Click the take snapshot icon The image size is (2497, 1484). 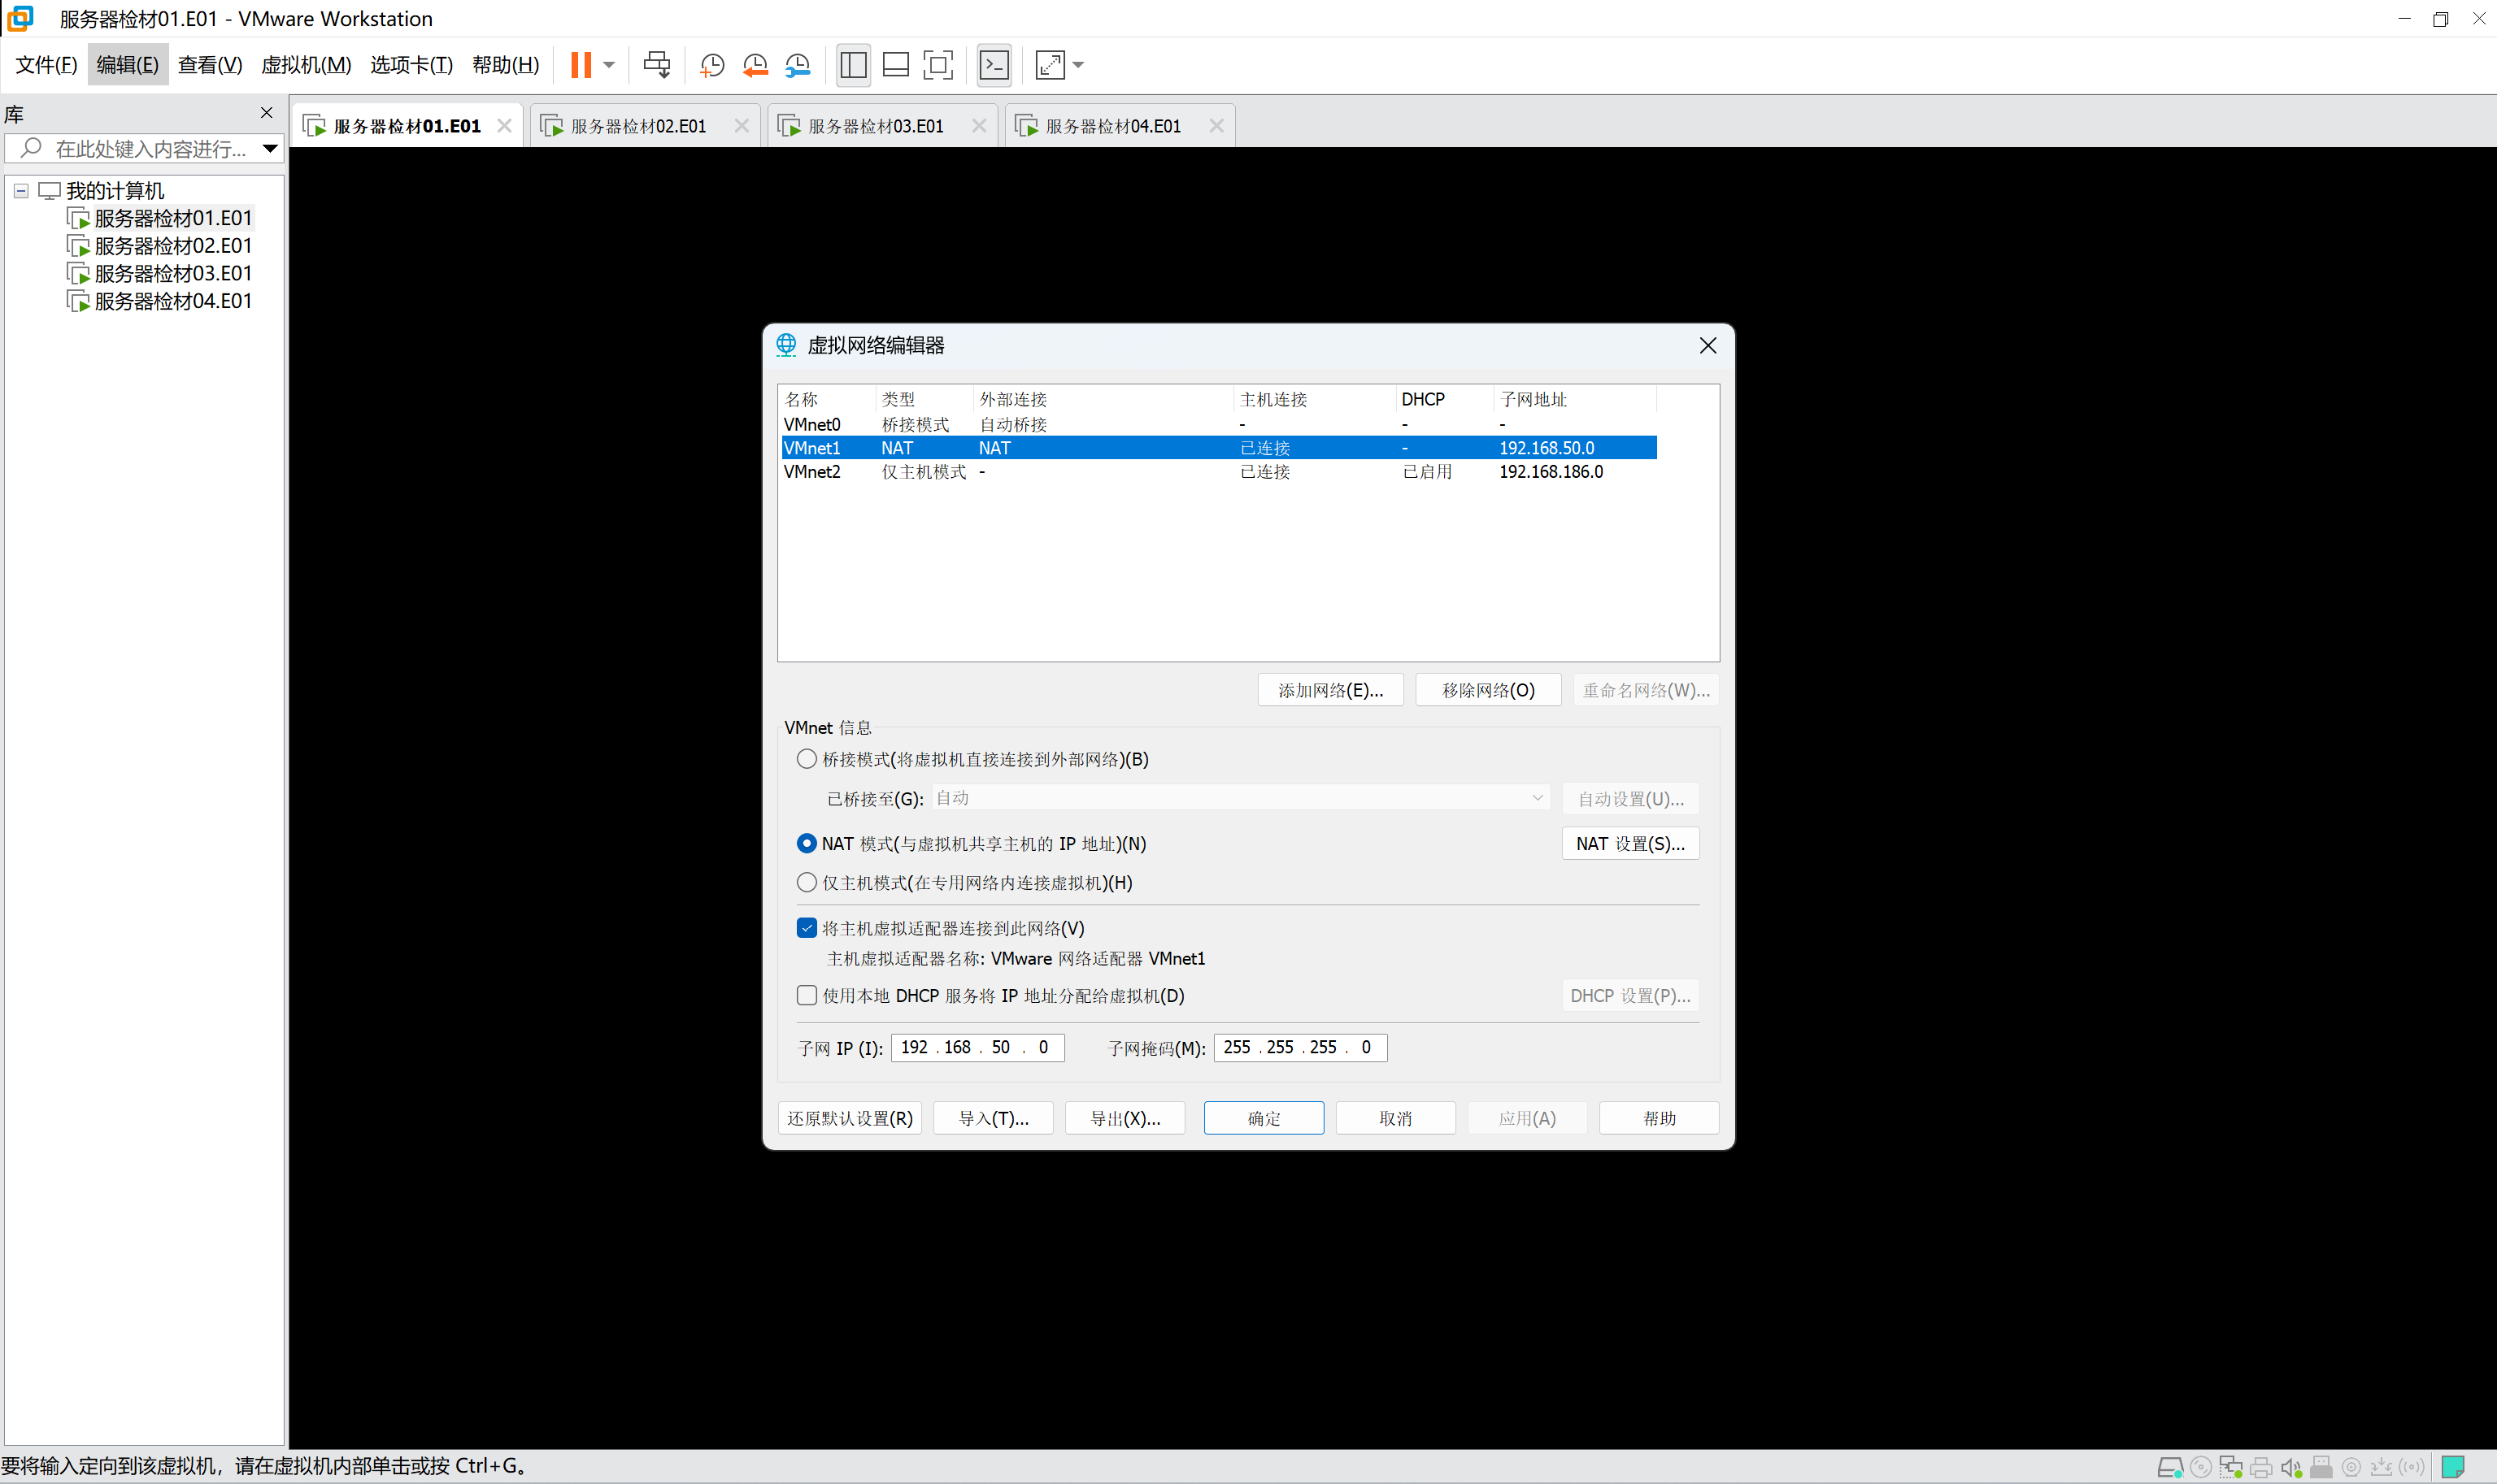[711, 65]
